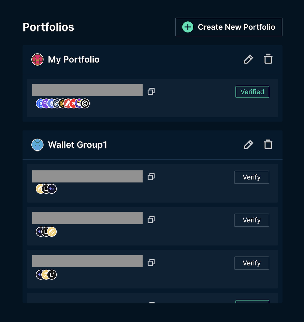Delete the Wallet Group1 group
Image resolution: width=304 pixels, height=322 pixels.
click(268, 145)
